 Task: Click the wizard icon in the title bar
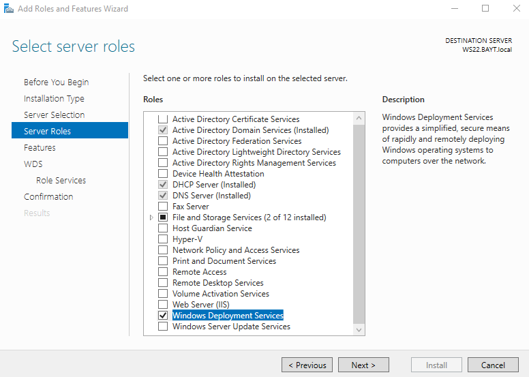pyautogui.click(x=7, y=9)
